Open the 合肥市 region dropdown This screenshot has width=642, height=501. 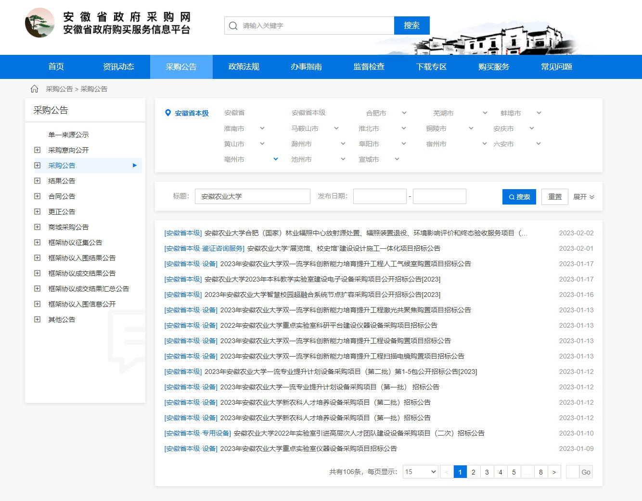[404, 113]
